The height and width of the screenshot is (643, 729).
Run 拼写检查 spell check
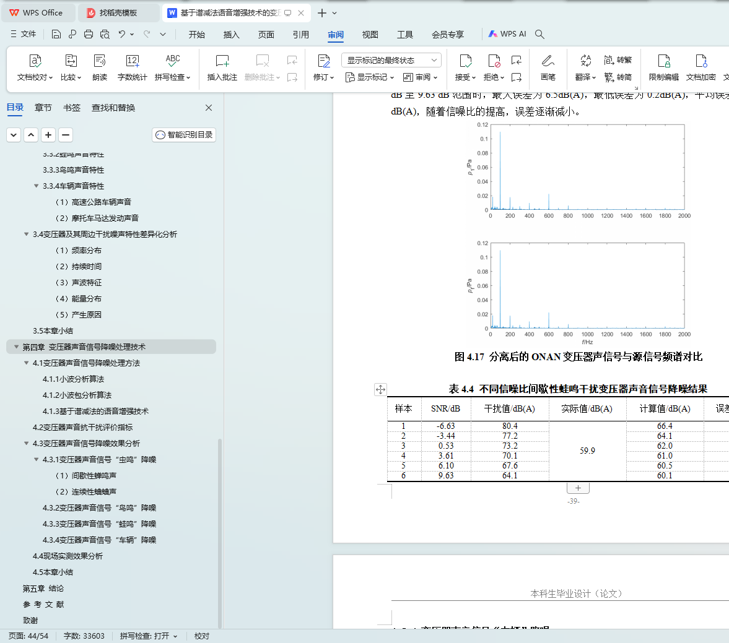[172, 68]
